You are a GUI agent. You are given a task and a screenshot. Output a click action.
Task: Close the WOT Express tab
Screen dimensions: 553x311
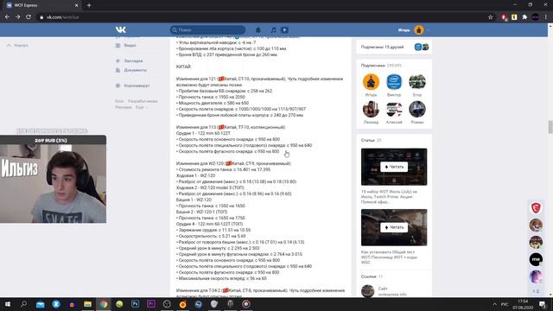[x=77, y=5]
